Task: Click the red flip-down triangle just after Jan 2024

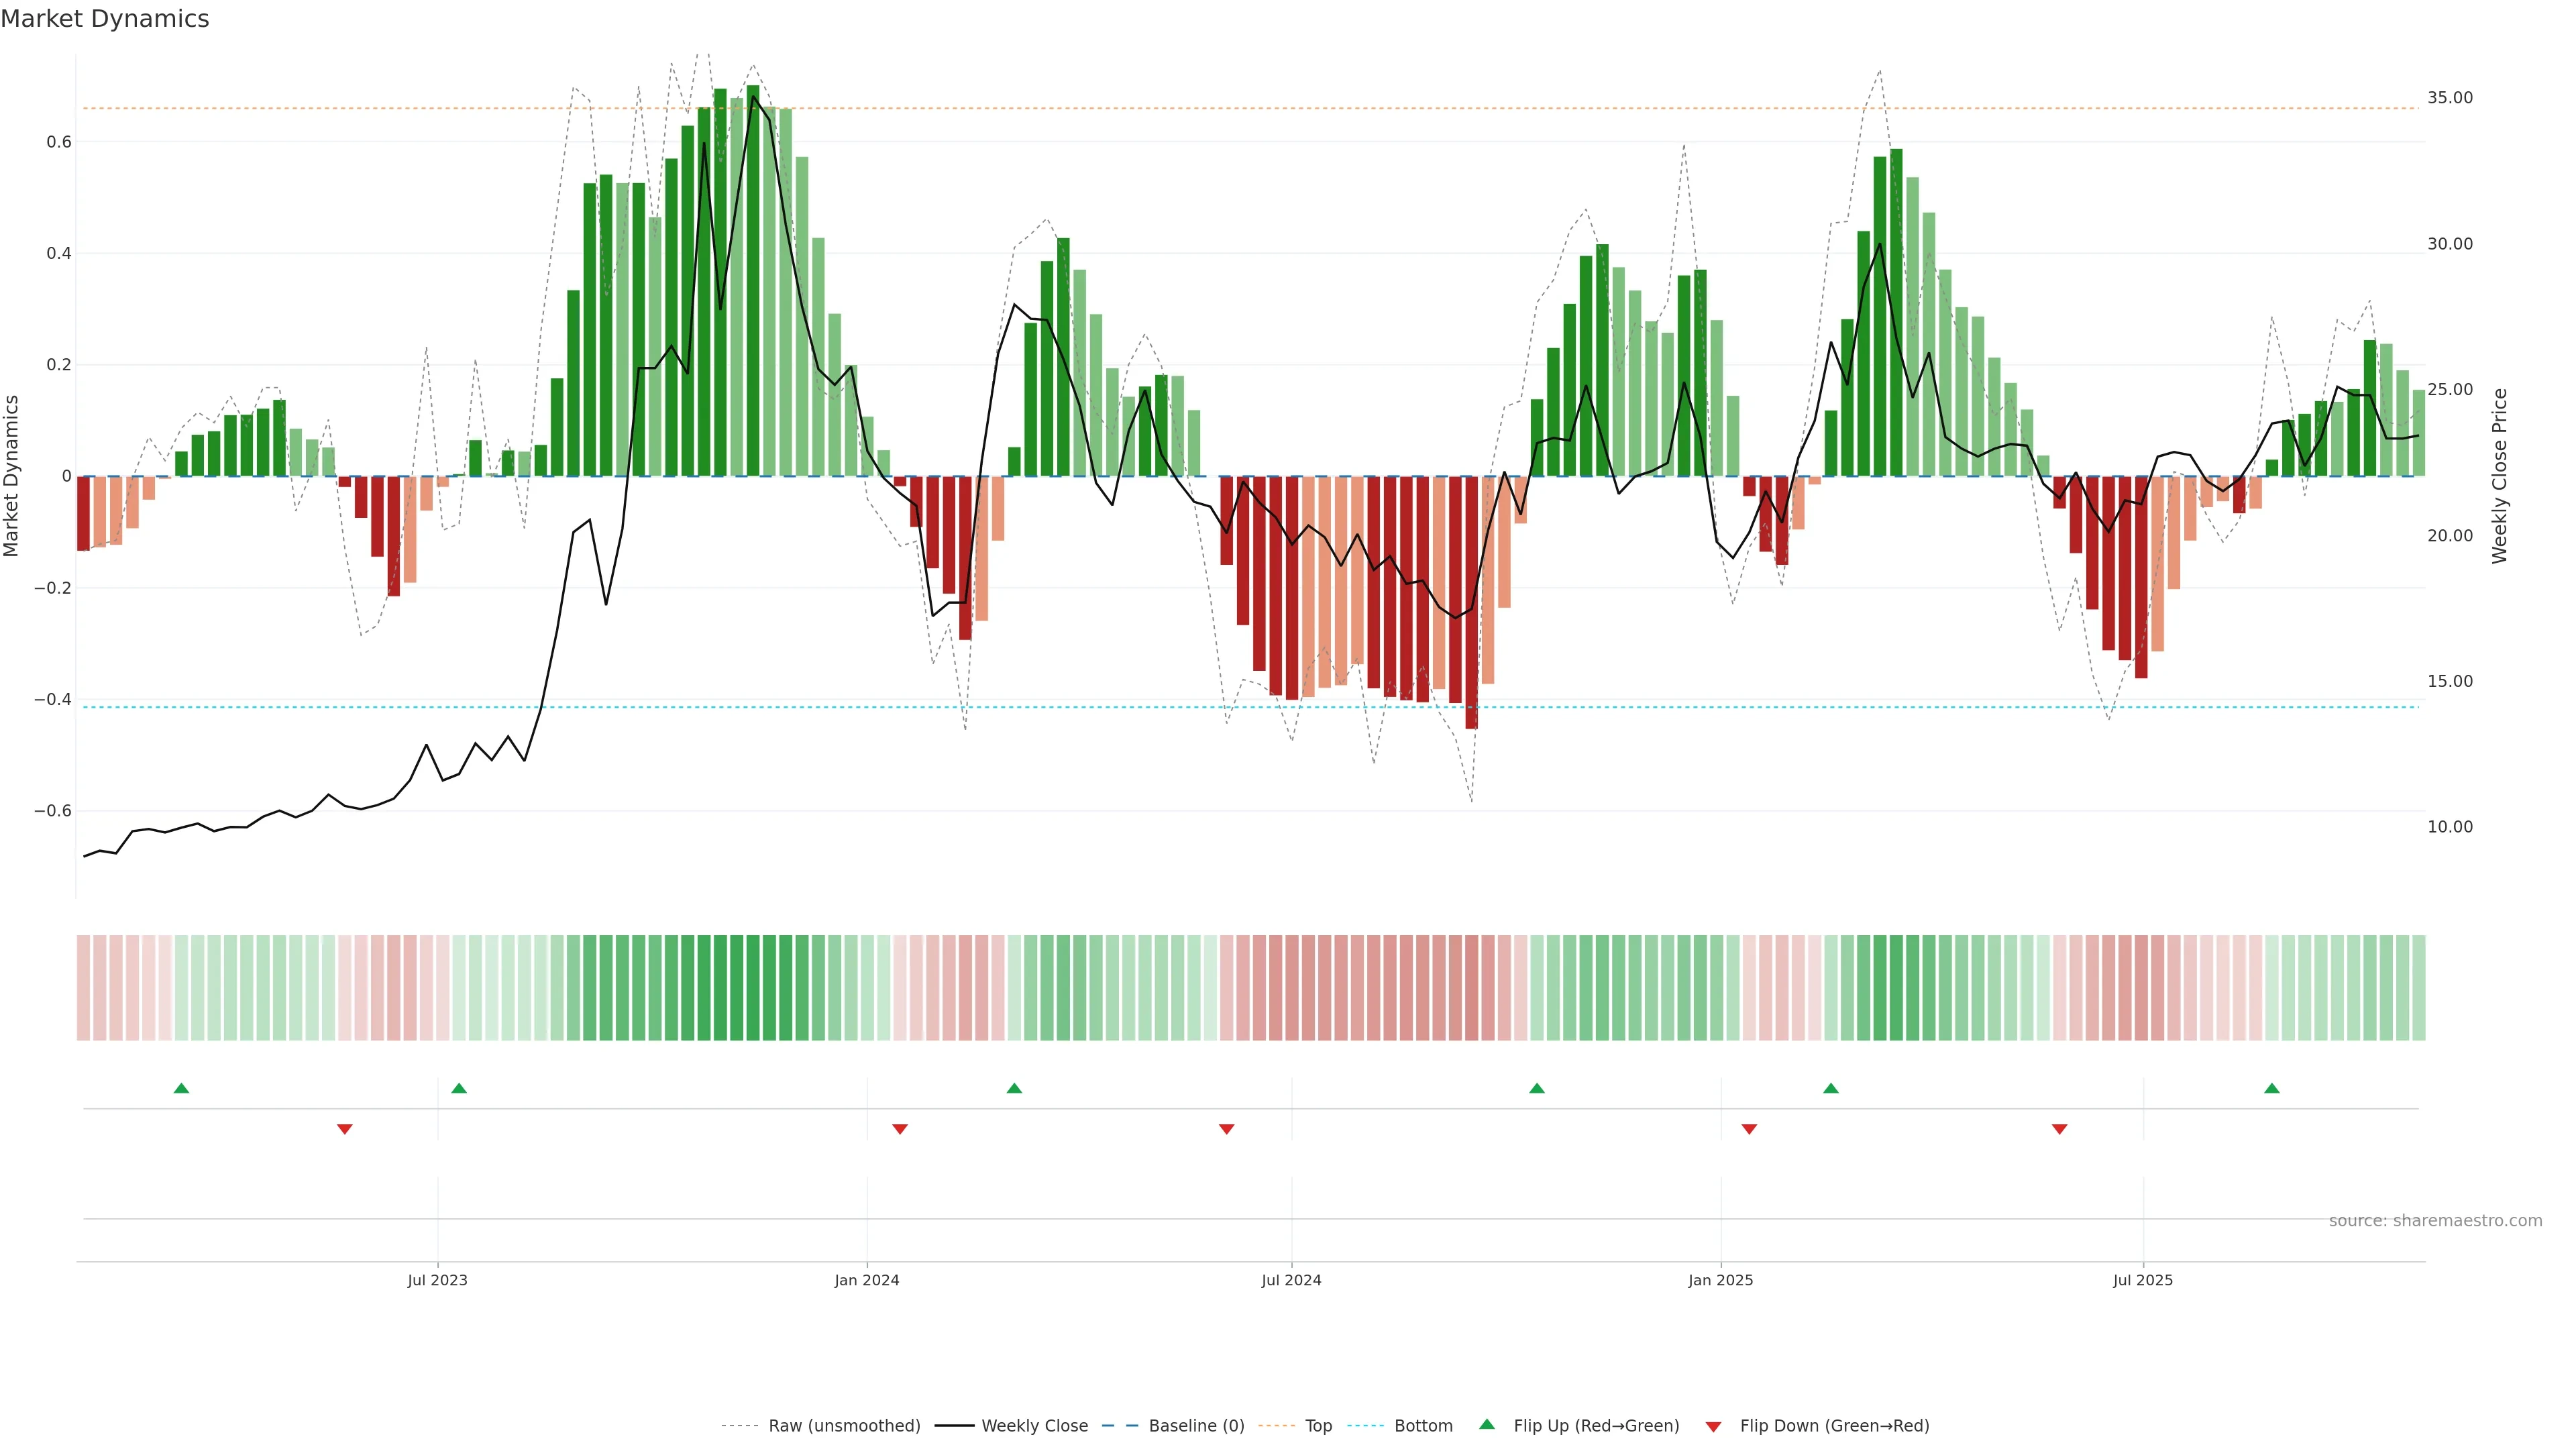Action: (900, 1129)
